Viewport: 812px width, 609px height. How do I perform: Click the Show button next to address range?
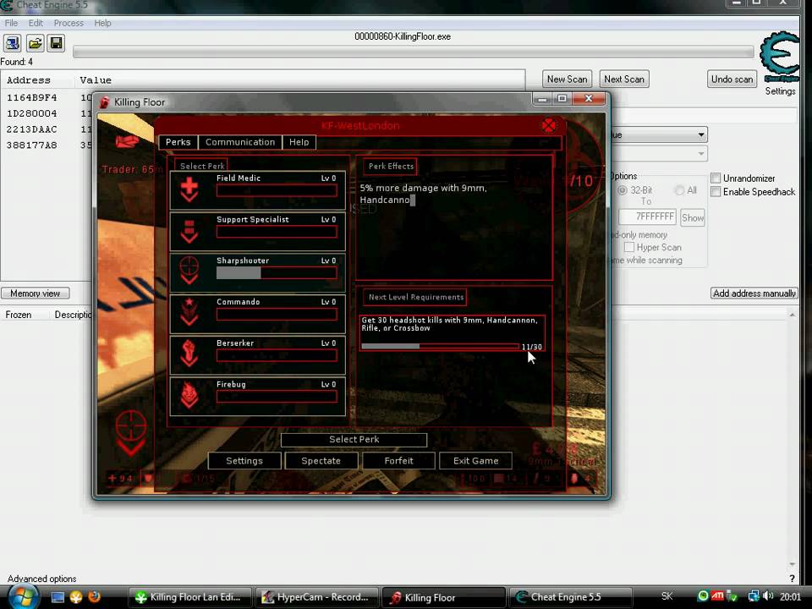click(x=693, y=217)
